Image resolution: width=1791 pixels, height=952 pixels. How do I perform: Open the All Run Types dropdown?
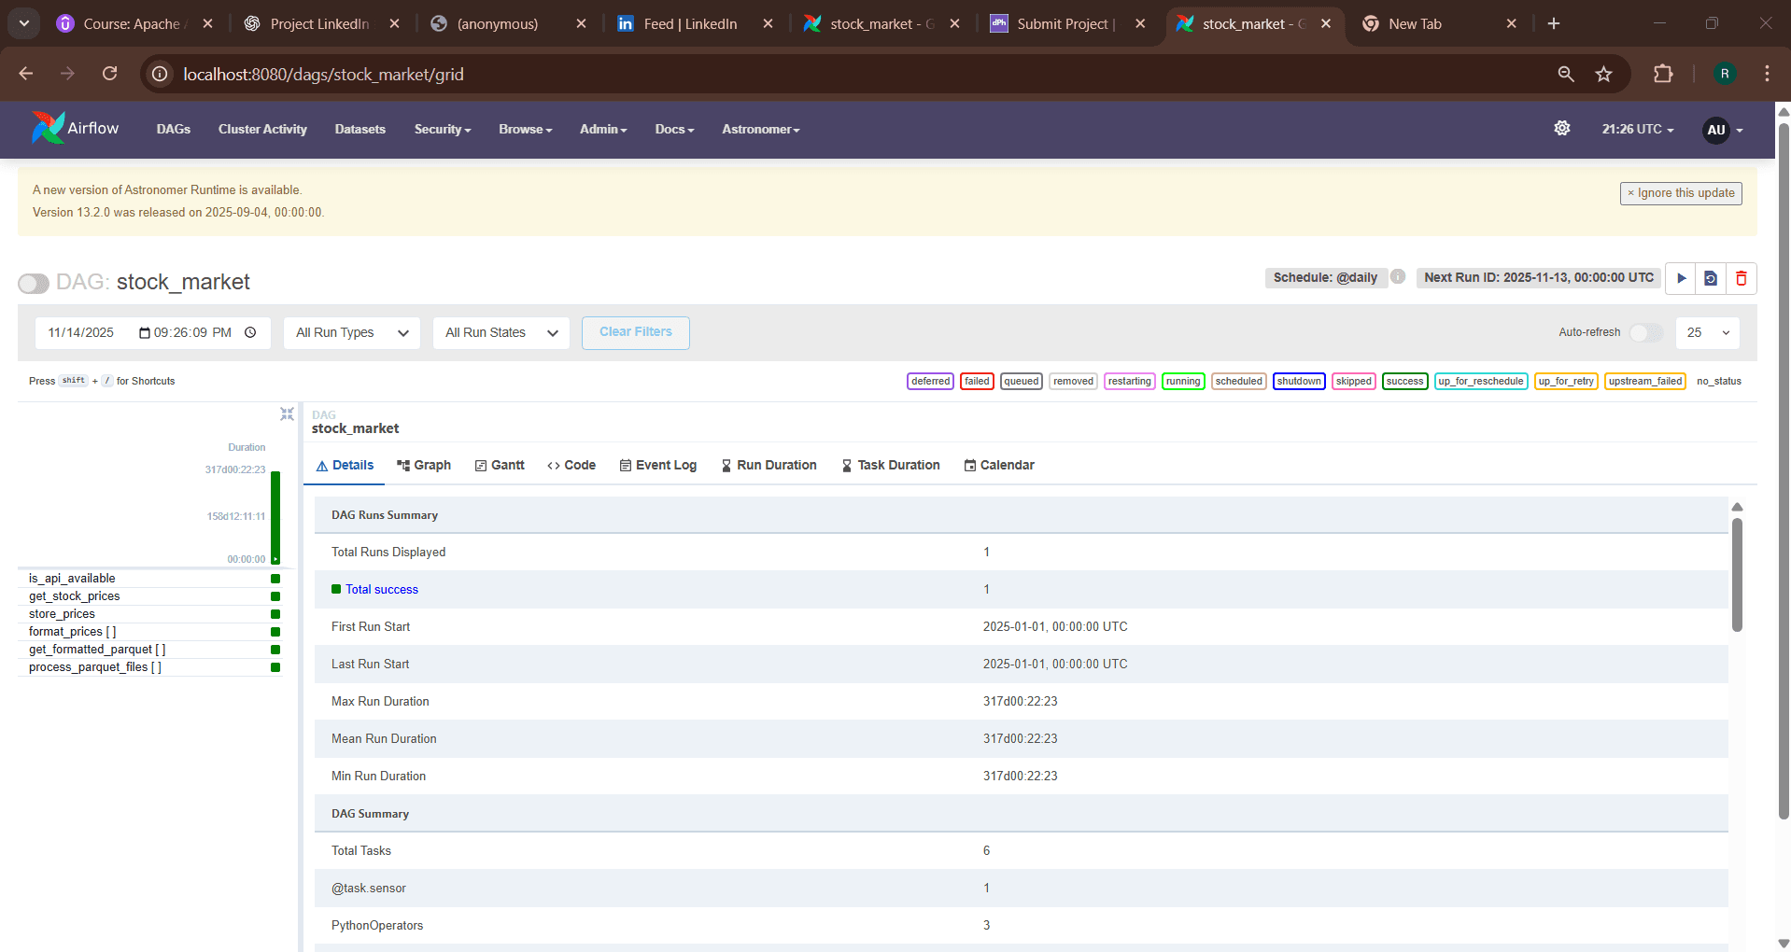351,332
